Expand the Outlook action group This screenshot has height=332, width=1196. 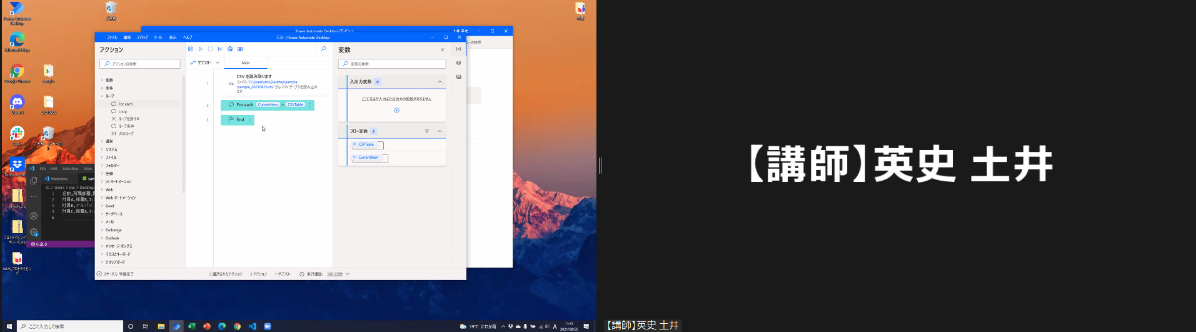(x=102, y=238)
